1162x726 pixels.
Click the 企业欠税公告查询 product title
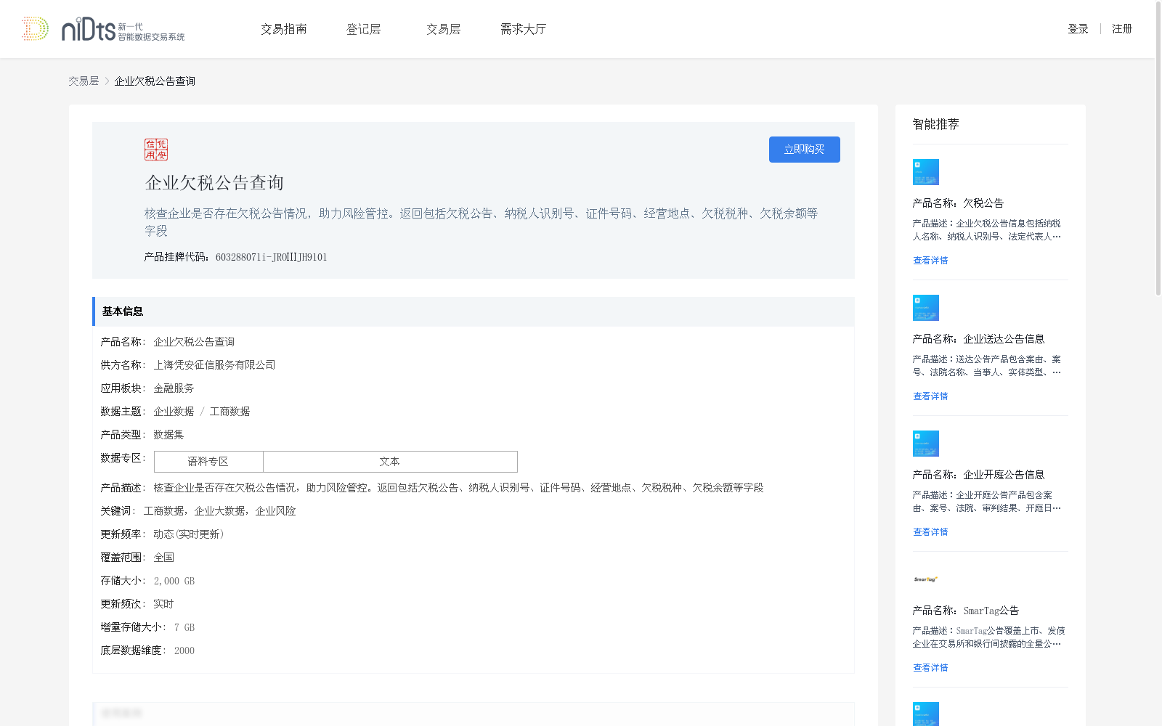click(x=214, y=183)
